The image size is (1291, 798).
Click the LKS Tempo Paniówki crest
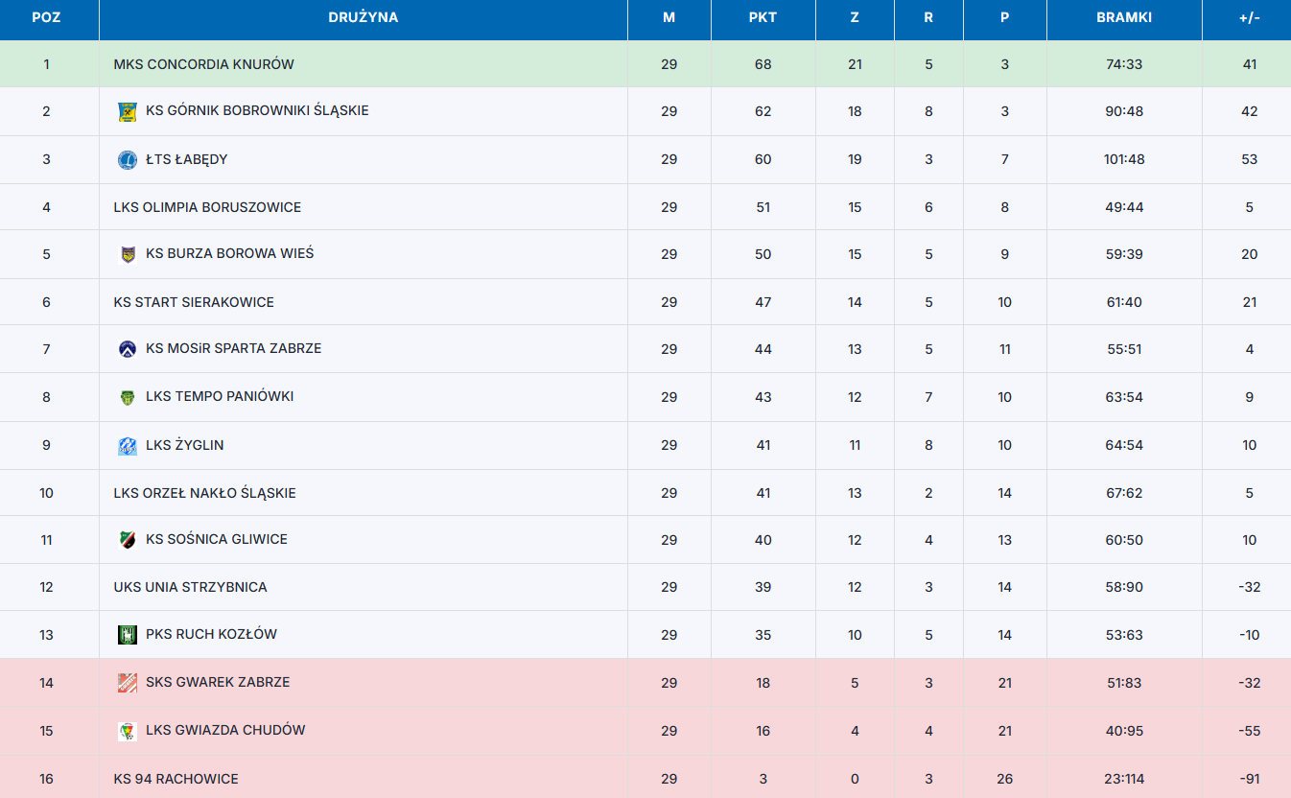(128, 397)
